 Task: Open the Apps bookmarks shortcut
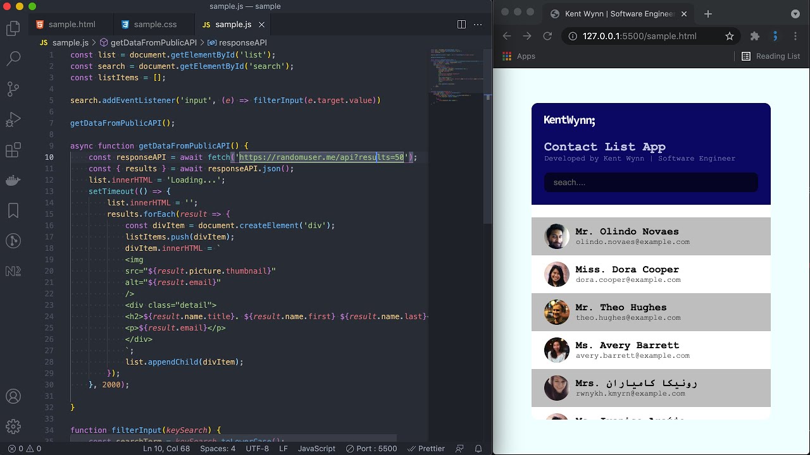click(519, 56)
